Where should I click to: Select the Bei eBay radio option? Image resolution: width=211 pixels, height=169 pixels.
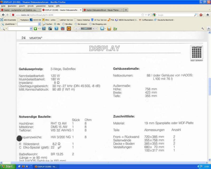(x=64, y=24)
